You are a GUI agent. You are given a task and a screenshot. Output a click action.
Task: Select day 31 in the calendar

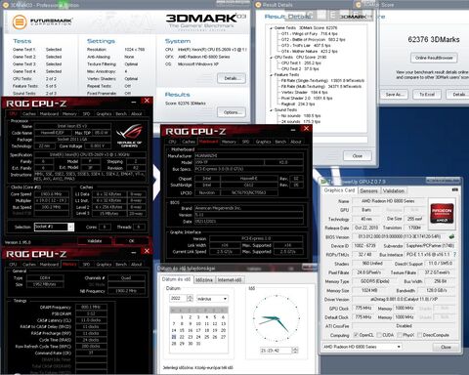coord(198,344)
